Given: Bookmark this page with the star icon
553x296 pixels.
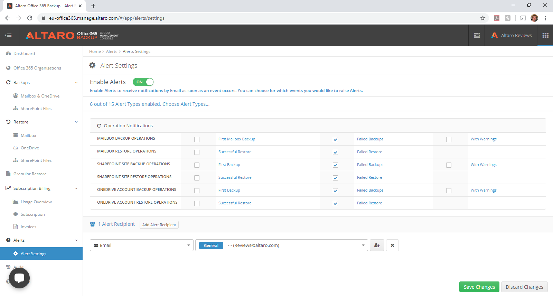Looking at the screenshot, I should click(483, 18).
